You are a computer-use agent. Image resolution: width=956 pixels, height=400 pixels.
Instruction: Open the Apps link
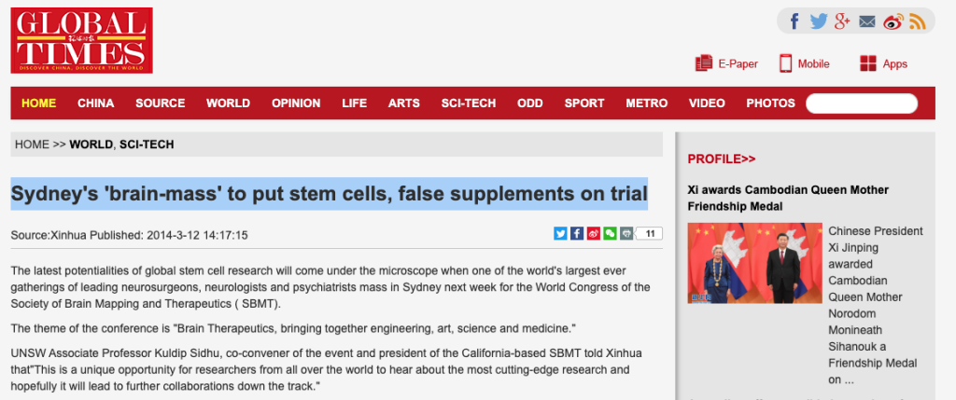coord(883,63)
